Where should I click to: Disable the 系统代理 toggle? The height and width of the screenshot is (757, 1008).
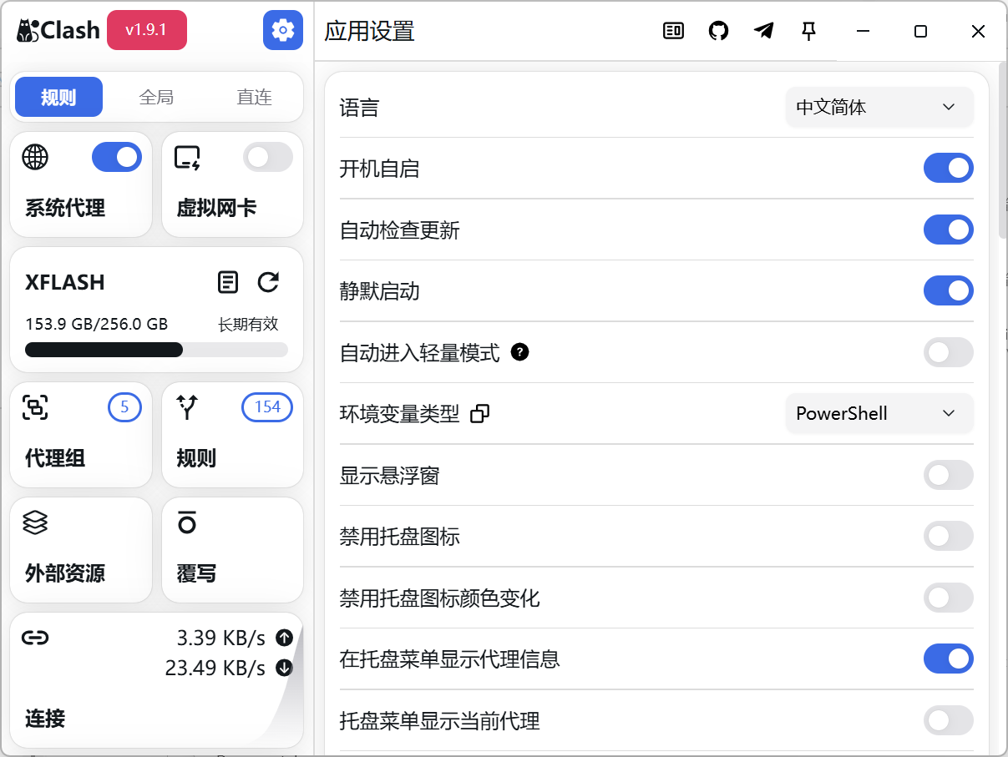click(x=117, y=157)
